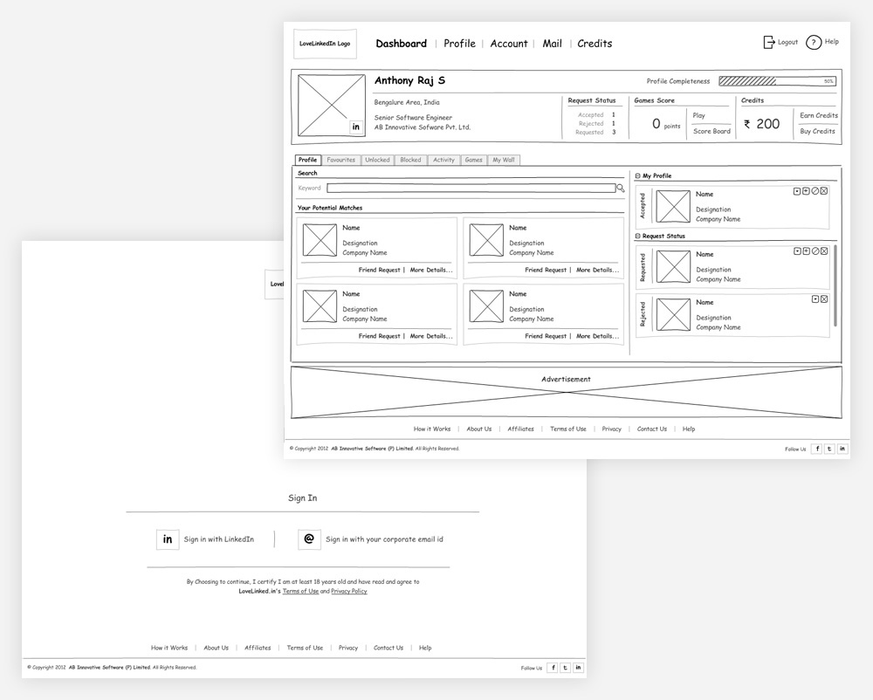
Task: Open Credits from the top navigation
Action: pos(595,44)
